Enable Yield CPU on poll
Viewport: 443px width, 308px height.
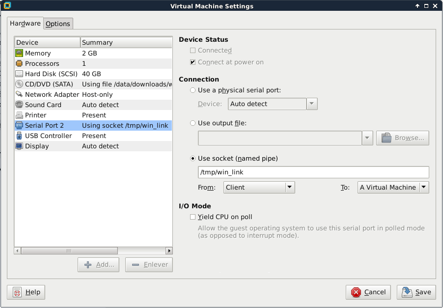tap(193, 217)
